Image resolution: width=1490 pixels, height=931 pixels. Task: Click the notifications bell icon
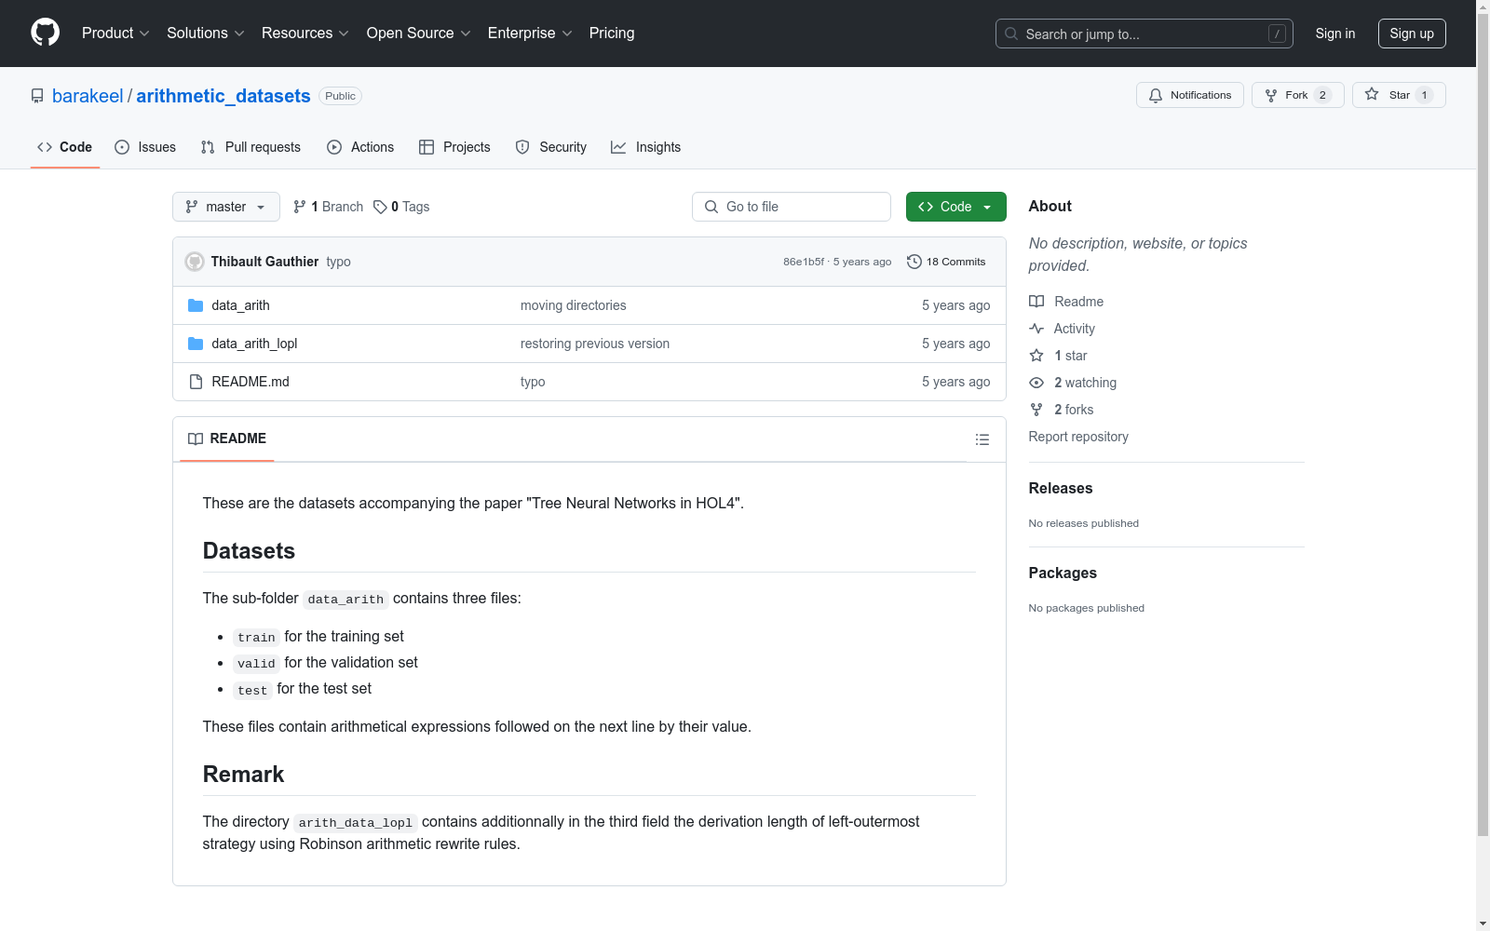pos(1156,95)
